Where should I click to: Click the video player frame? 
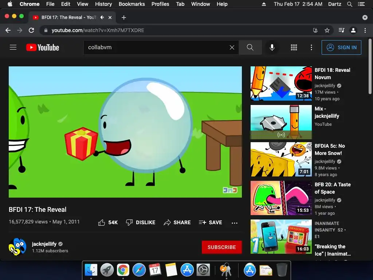(125, 132)
